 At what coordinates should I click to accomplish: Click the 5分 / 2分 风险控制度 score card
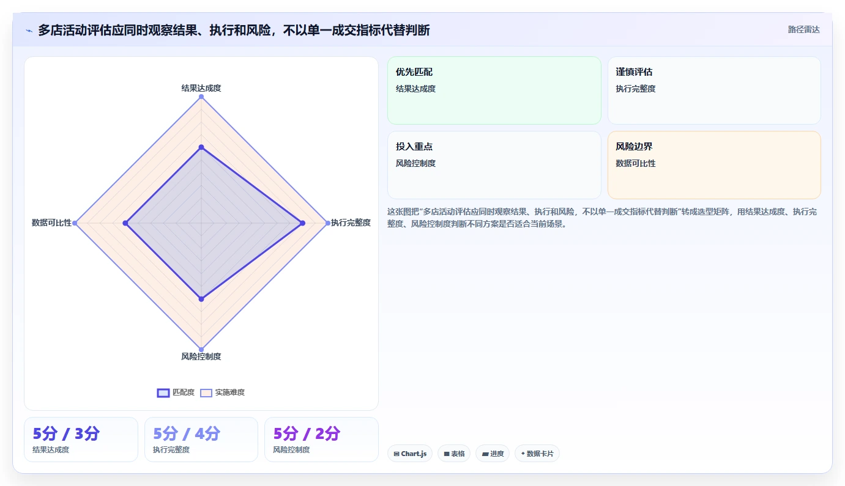click(321, 440)
